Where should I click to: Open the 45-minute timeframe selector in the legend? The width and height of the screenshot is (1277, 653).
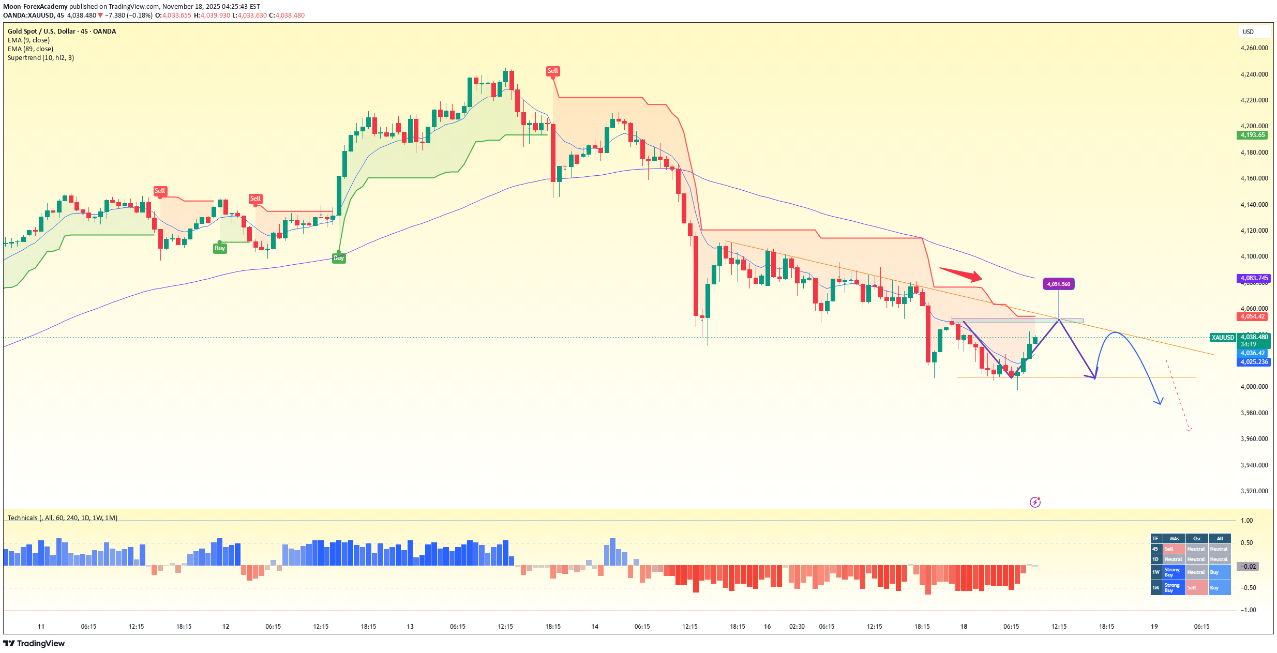84,31
